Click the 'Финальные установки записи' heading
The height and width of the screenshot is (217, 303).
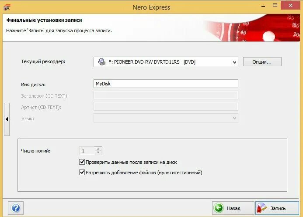(x=44, y=20)
